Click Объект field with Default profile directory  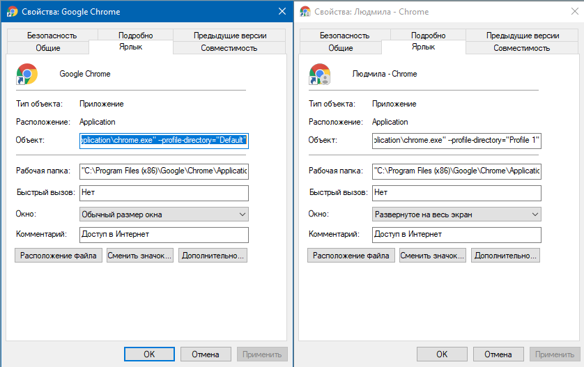click(x=164, y=141)
